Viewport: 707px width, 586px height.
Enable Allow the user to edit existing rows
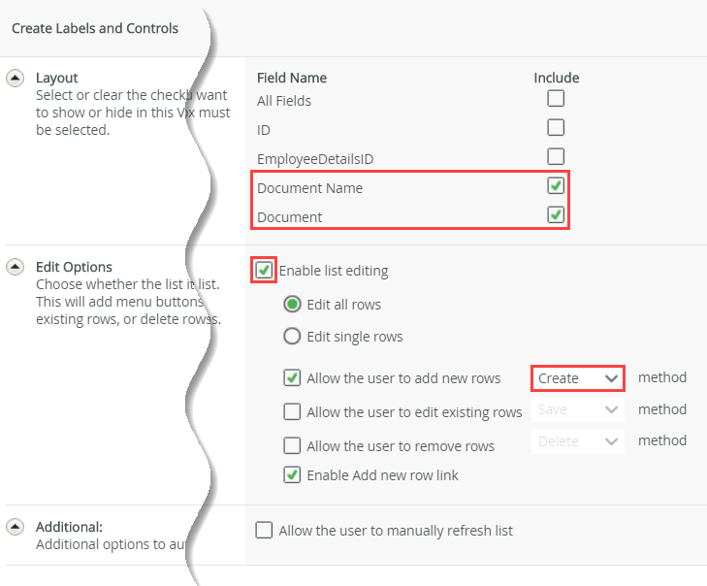pos(292,411)
